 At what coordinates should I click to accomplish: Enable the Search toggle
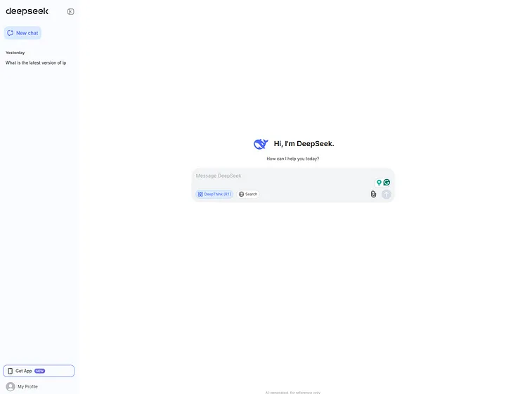[248, 194]
